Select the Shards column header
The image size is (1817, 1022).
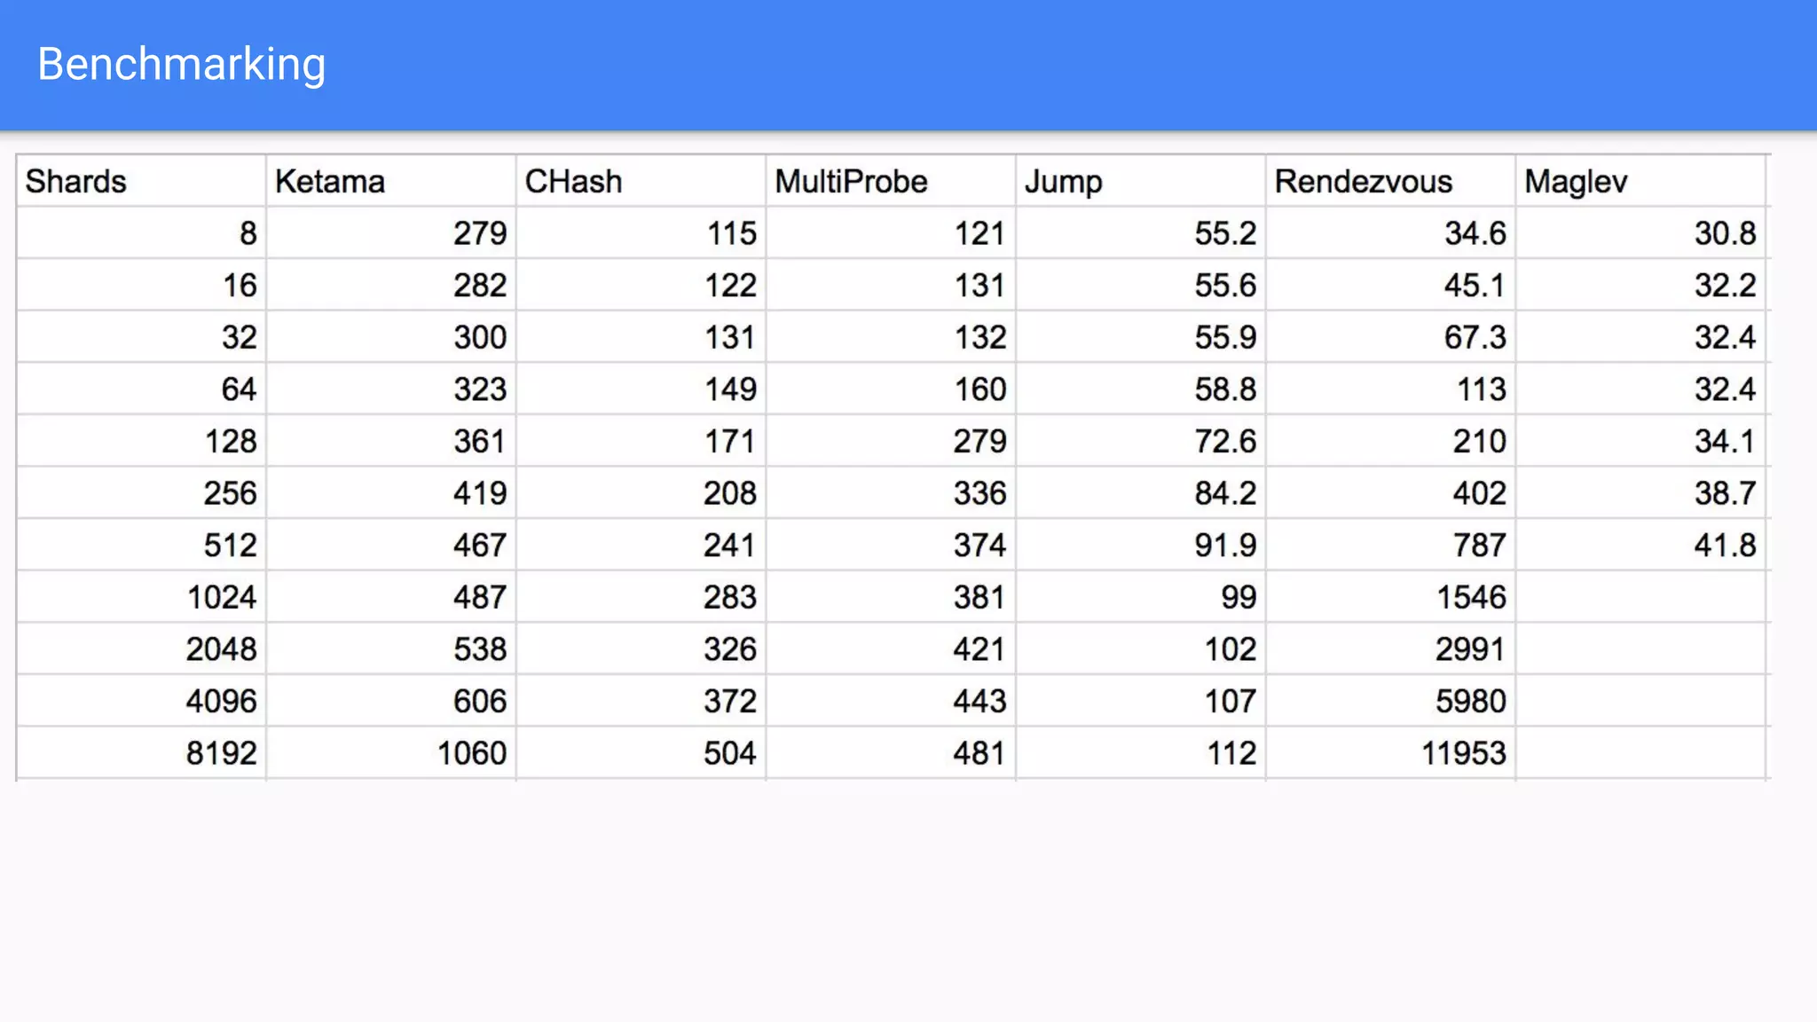141,181
